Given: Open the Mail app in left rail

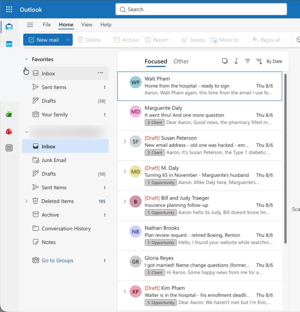Looking at the screenshot, I should (x=9, y=27).
